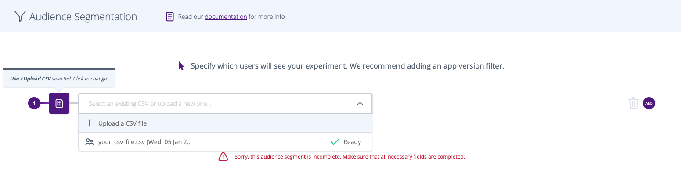Select your_csv_file.csv from the list
Screen dimensions: 681x188
(145, 142)
